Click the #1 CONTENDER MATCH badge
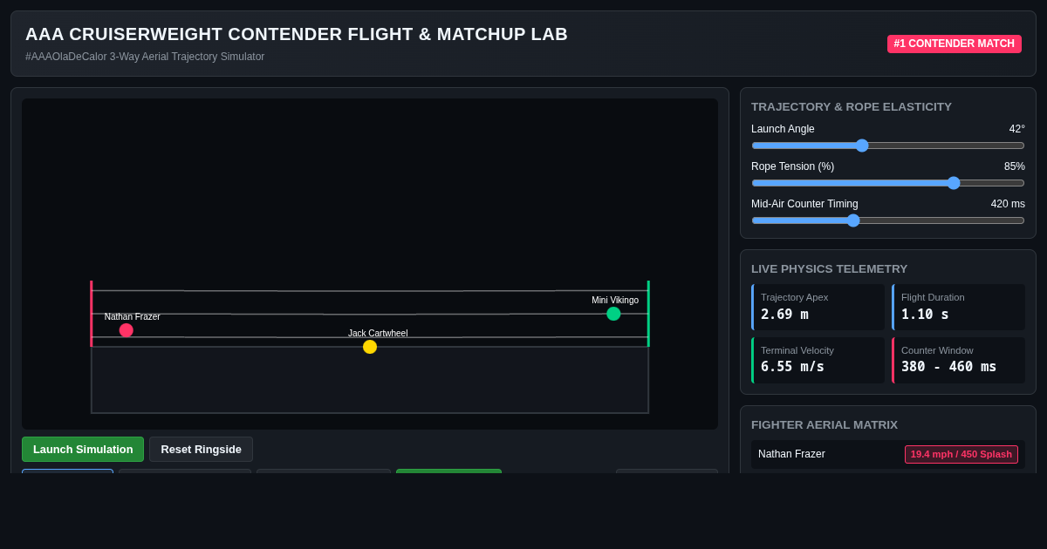This screenshot has height=549, width=1047. [955, 44]
